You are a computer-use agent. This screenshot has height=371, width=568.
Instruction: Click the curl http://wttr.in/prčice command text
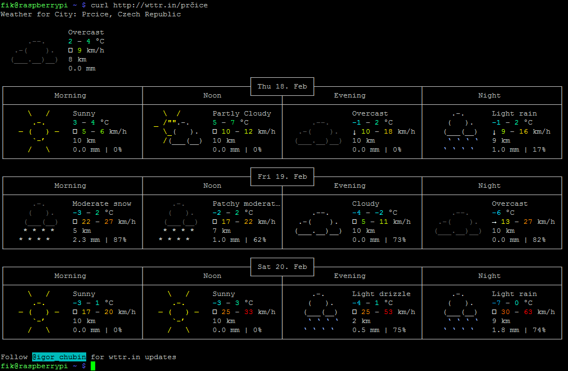(149, 5)
